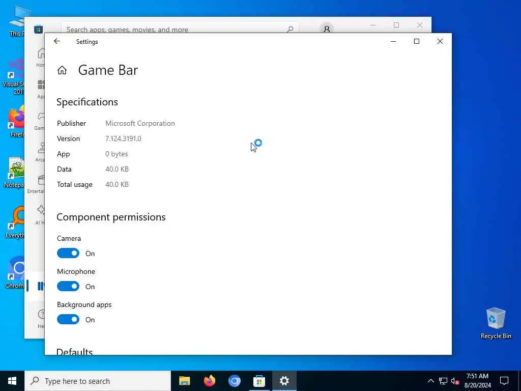Disable the Microphone permission toggle

[68, 286]
